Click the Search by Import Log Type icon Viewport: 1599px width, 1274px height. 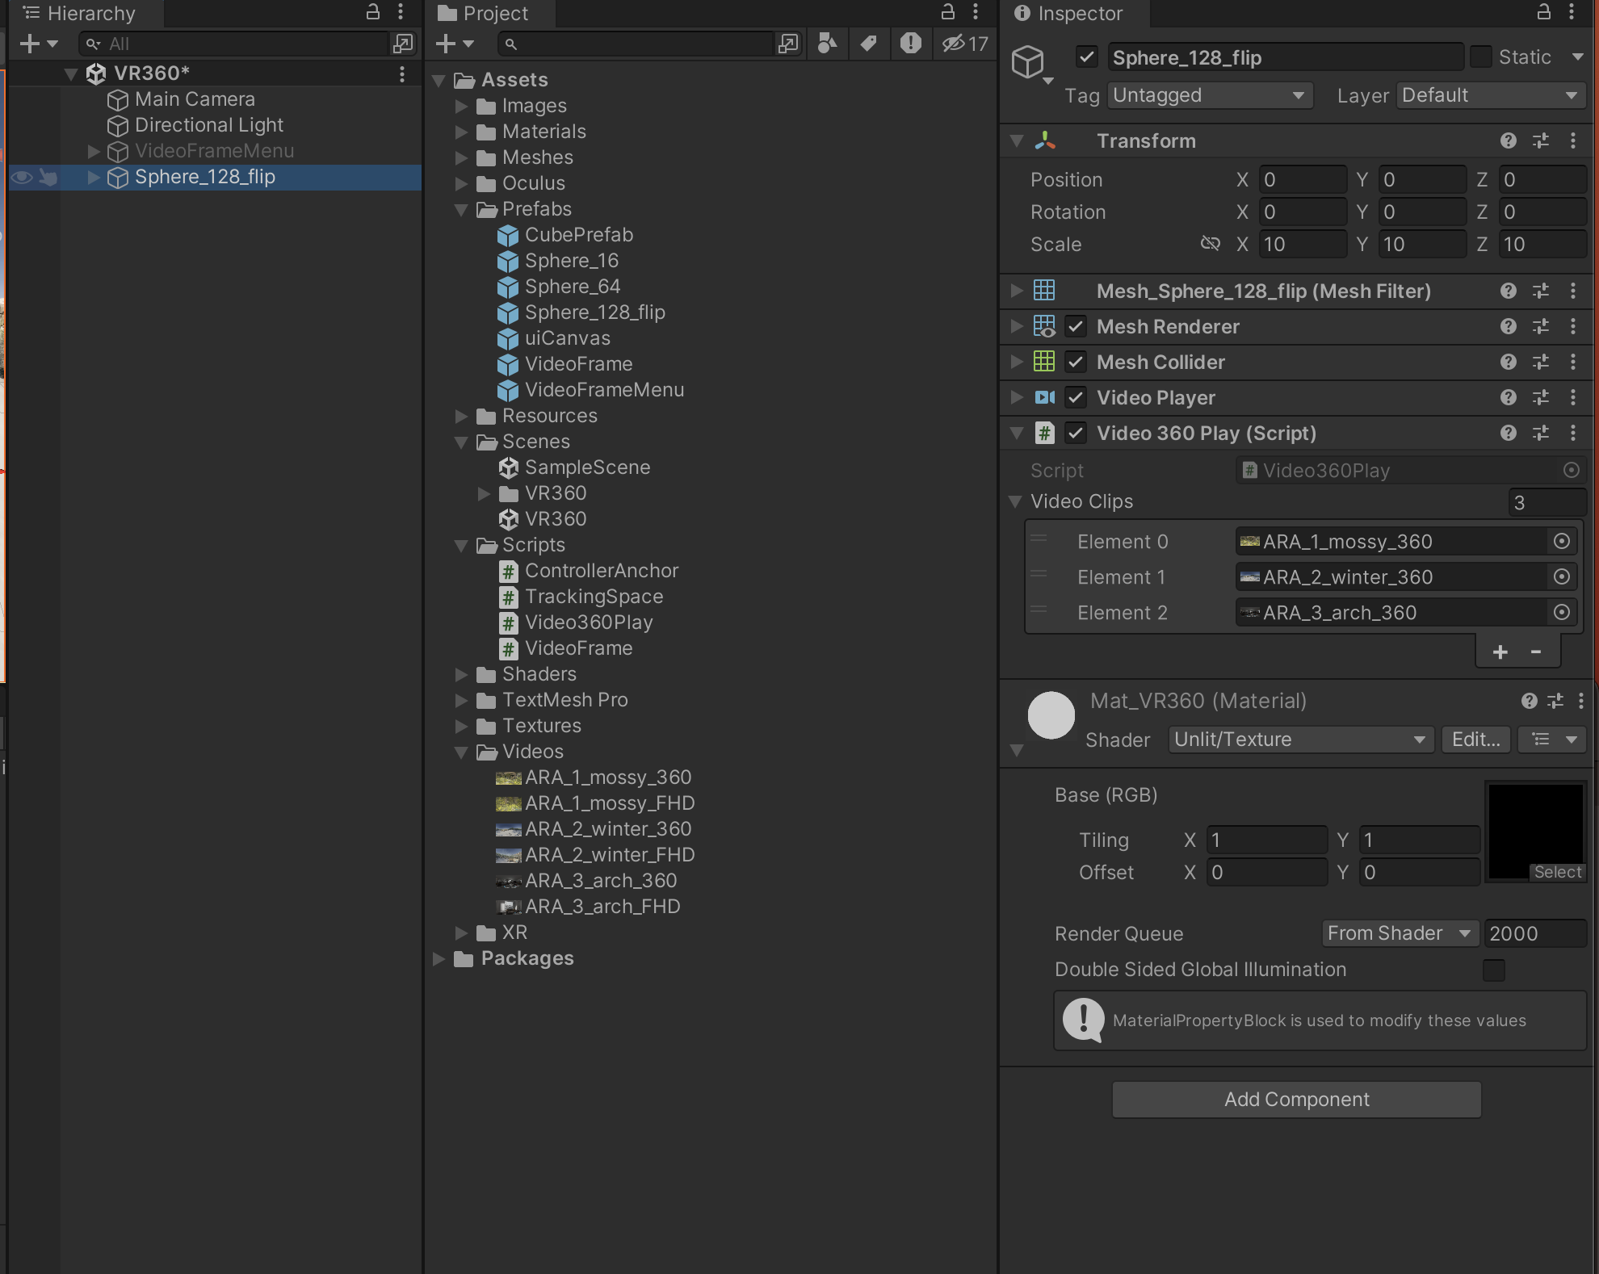point(910,44)
